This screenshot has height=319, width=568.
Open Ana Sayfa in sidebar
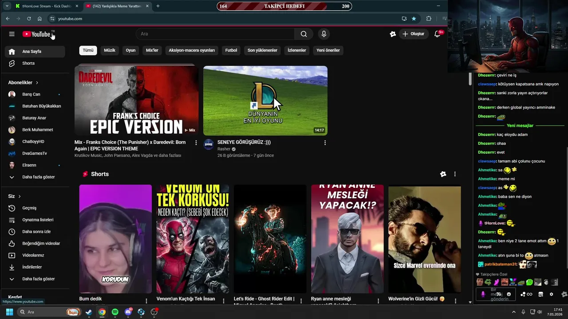point(35,51)
